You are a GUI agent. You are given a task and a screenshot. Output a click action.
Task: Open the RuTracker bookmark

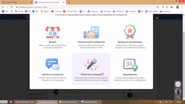[x=106, y=11]
